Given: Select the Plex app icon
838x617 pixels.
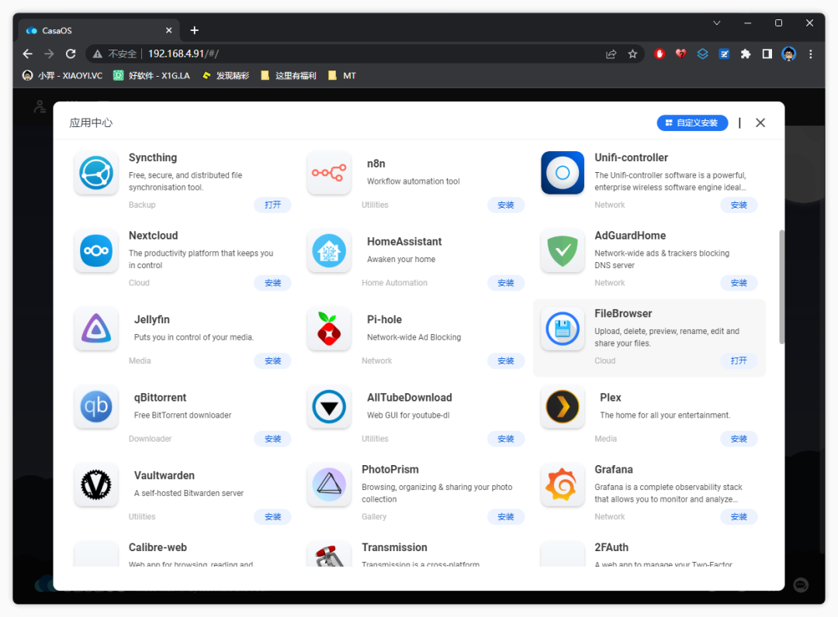Looking at the screenshot, I should point(563,407).
